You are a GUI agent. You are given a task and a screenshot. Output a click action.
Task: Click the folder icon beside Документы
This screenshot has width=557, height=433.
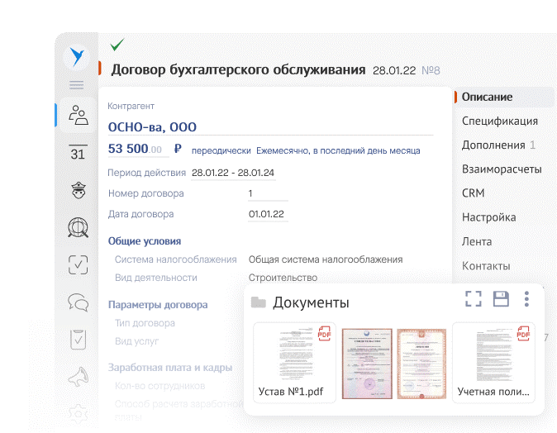point(258,302)
